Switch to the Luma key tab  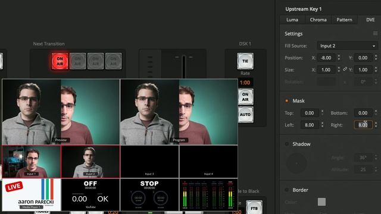(x=292, y=20)
